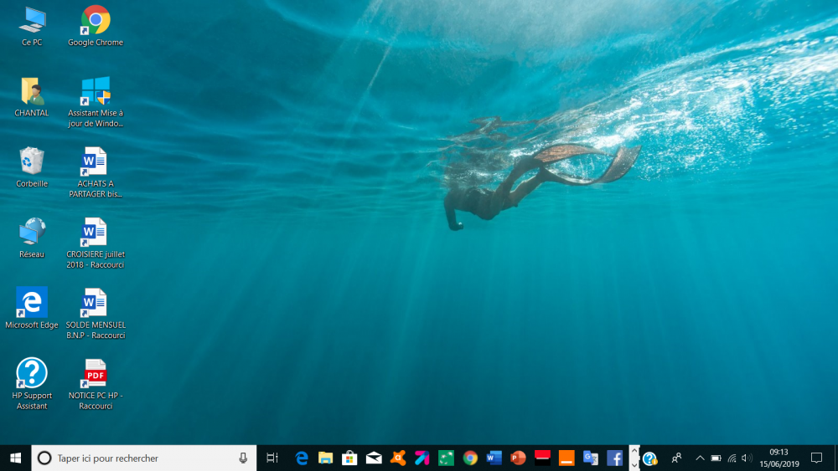The height and width of the screenshot is (471, 838).
Task: Click the pink and blue arrow taskbar icon
Action: tap(422, 458)
